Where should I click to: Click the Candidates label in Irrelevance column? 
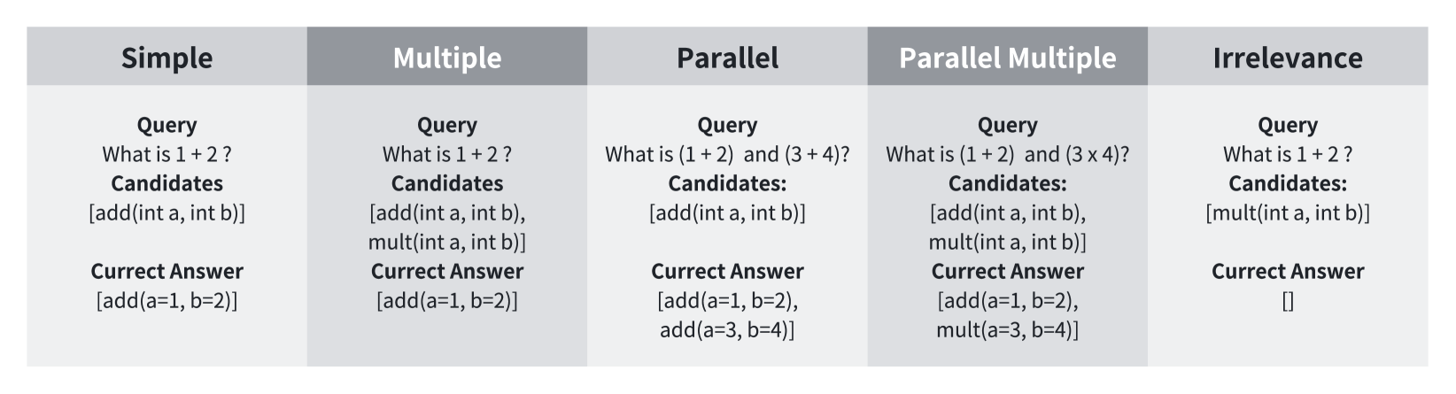click(1287, 183)
